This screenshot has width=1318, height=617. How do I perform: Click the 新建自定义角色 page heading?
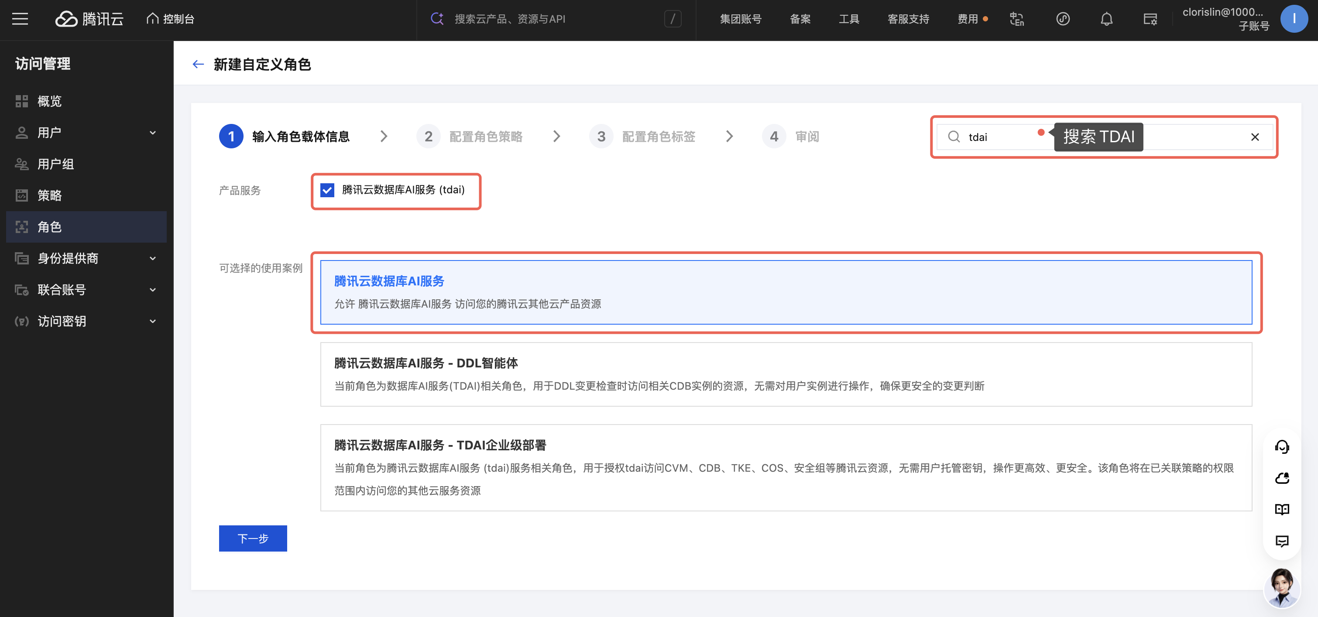262,64
